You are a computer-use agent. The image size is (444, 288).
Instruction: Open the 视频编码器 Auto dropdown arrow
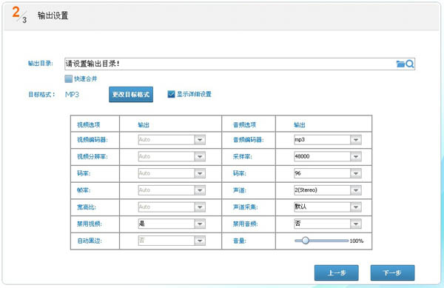[200, 140]
